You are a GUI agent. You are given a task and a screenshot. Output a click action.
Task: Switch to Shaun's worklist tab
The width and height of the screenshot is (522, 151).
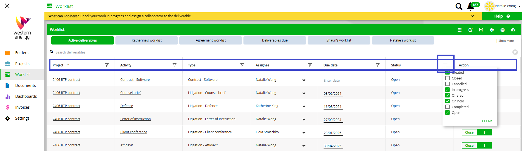[339, 40]
